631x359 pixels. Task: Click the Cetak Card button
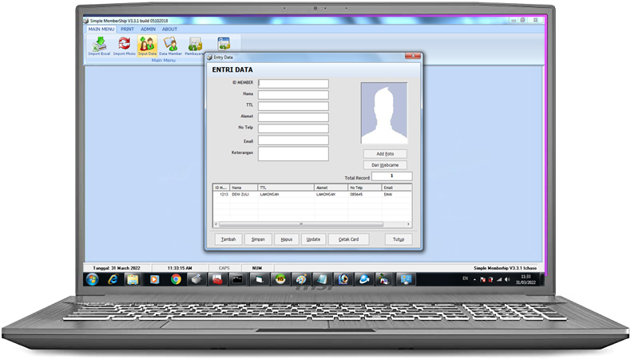click(x=348, y=239)
